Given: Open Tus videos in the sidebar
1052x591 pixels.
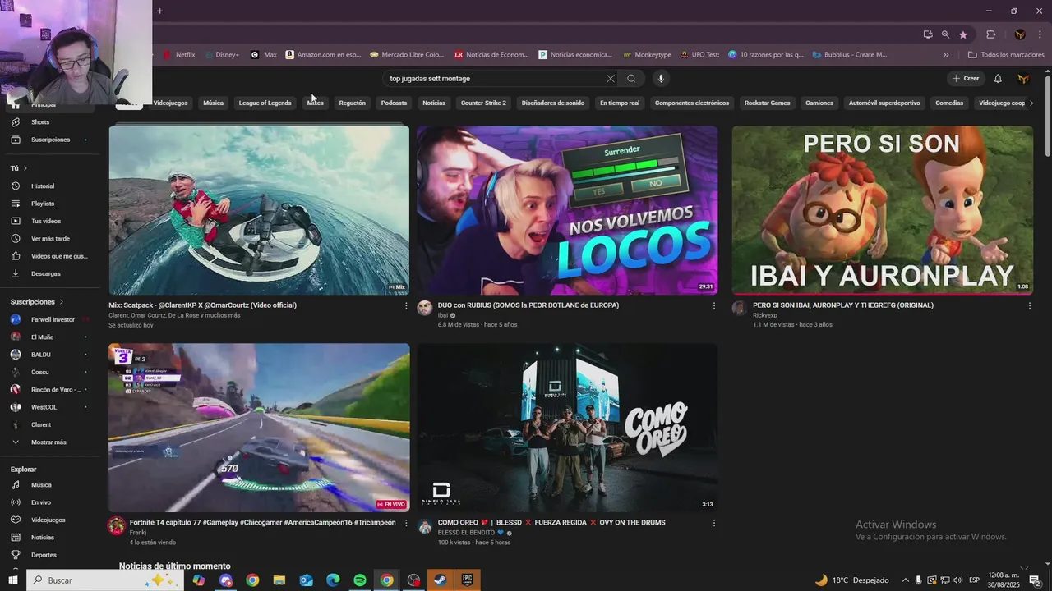Looking at the screenshot, I should click(x=46, y=221).
